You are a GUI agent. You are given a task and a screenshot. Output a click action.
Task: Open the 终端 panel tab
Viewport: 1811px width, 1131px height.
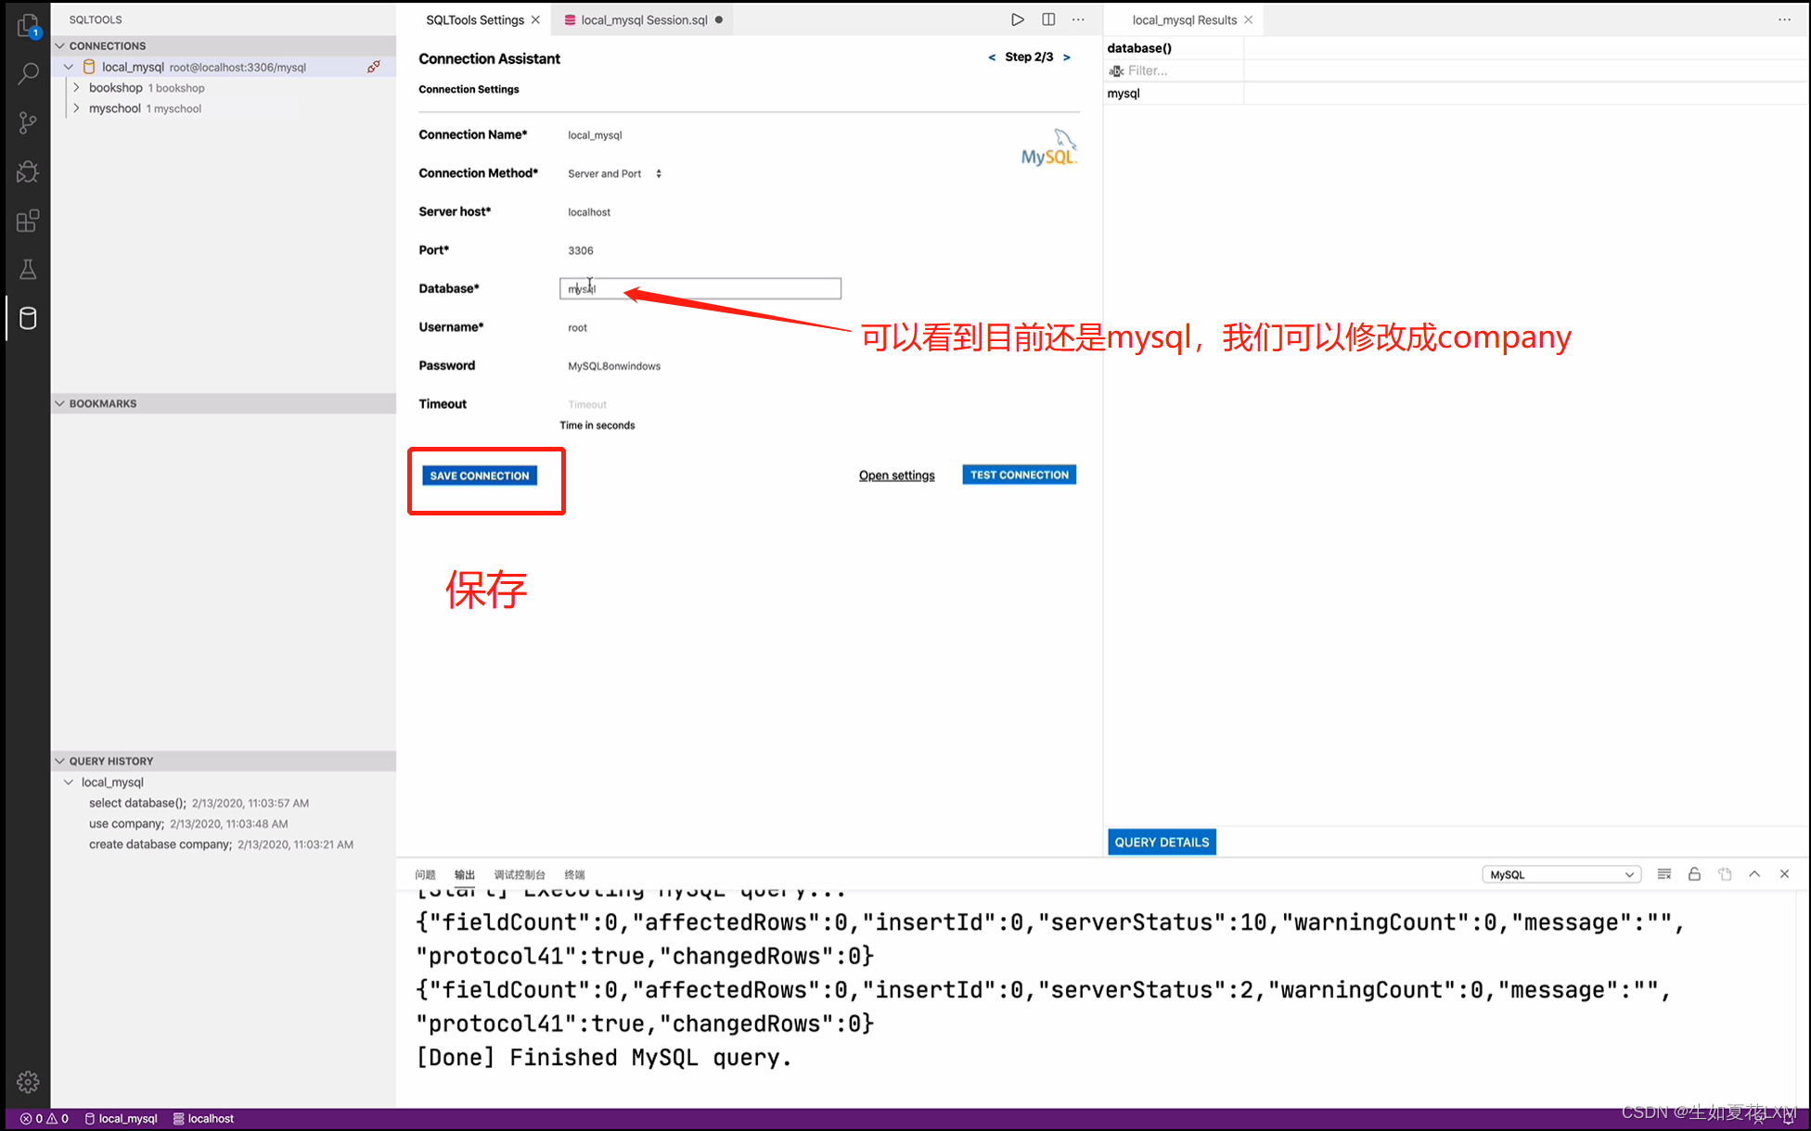pos(575,875)
